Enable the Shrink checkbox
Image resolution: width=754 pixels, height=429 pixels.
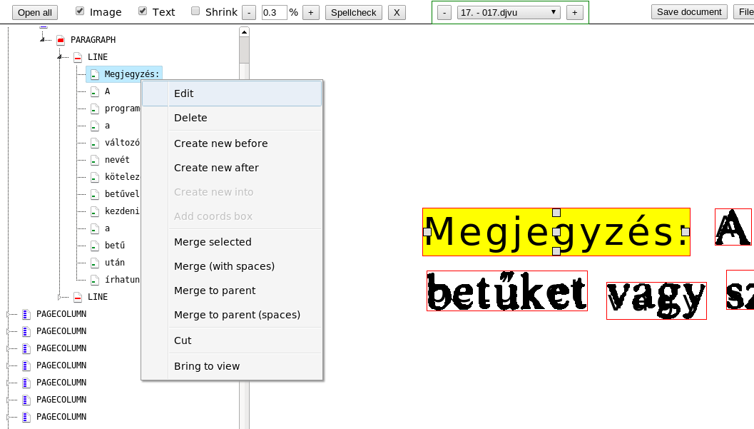(x=194, y=11)
